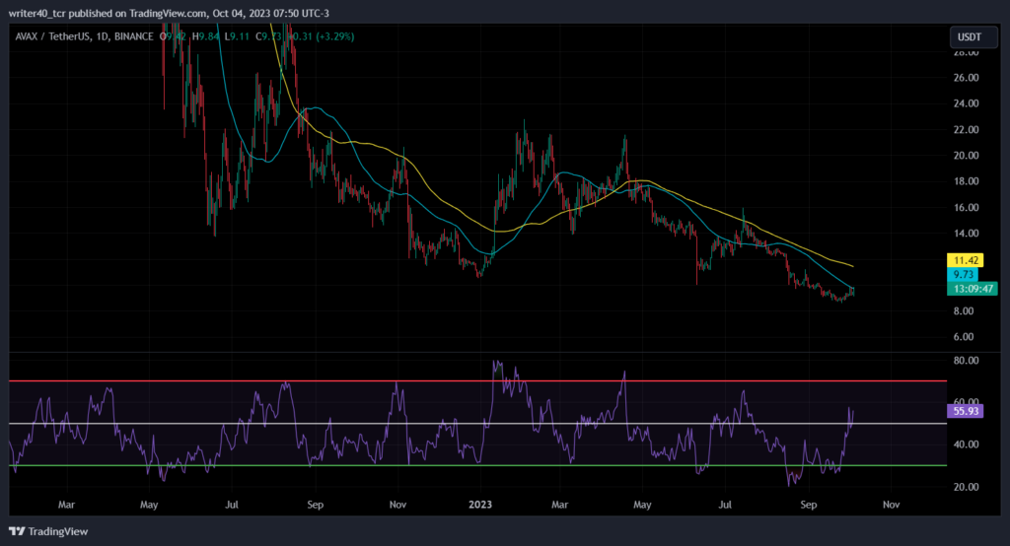Click the 2023 year label on time axis
This screenshot has width=1010, height=546.
480,505
